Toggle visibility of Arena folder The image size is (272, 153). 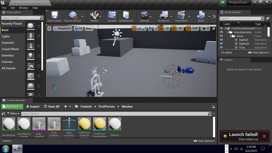tap(221, 36)
